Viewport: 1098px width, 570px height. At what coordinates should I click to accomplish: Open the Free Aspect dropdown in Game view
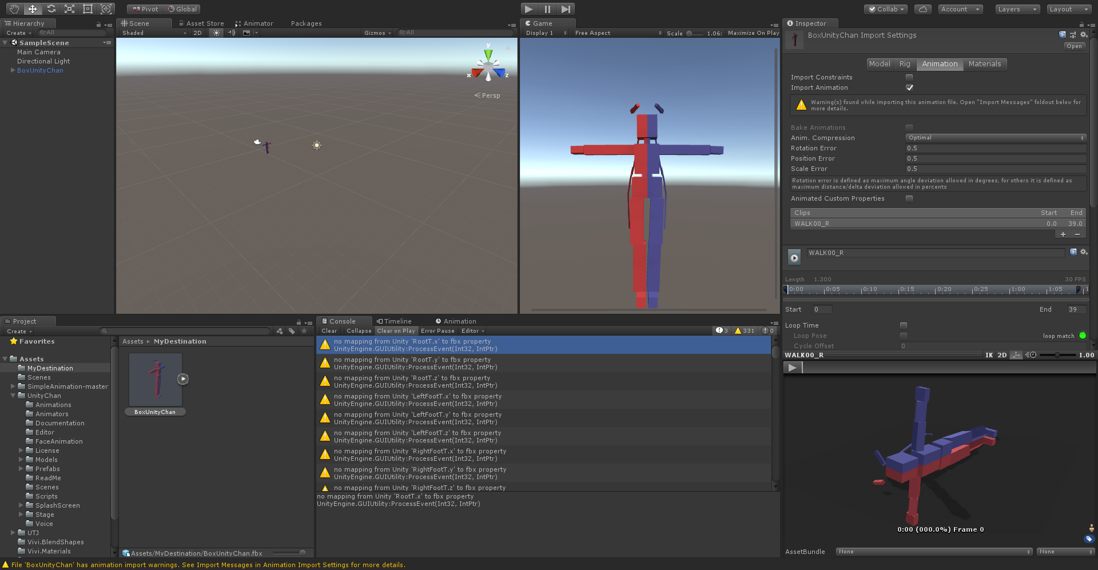click(x=618, y=33)
